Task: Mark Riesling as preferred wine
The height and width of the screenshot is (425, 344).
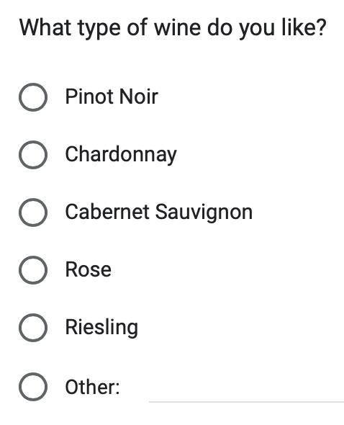Action: [x=33, y=328]
